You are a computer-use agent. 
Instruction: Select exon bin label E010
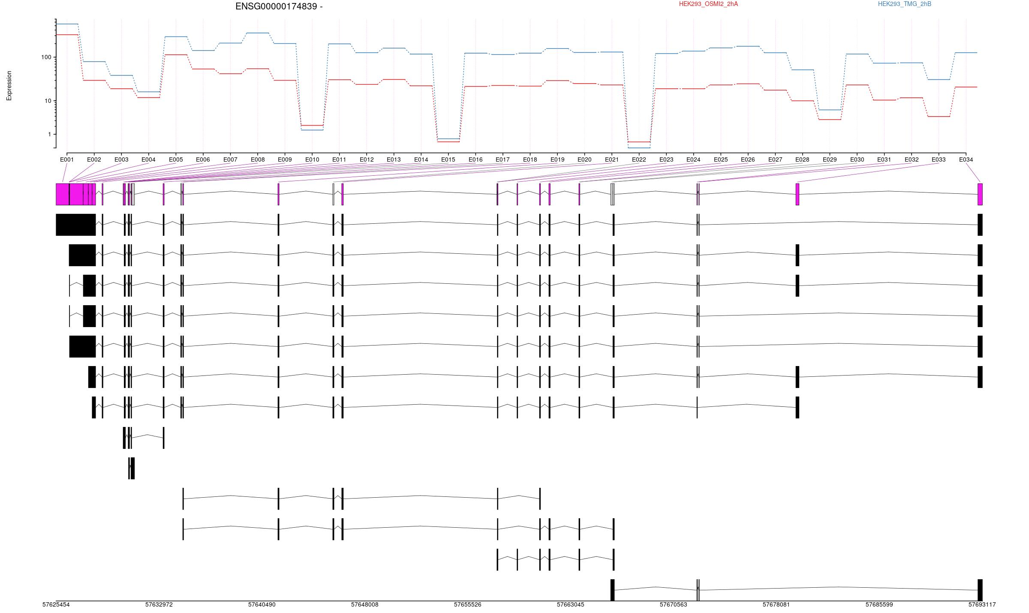312,159
